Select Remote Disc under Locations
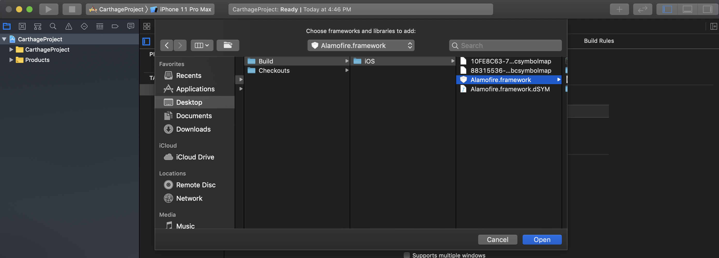Viewport: 719px width, 258px height. tap(195, 185)
